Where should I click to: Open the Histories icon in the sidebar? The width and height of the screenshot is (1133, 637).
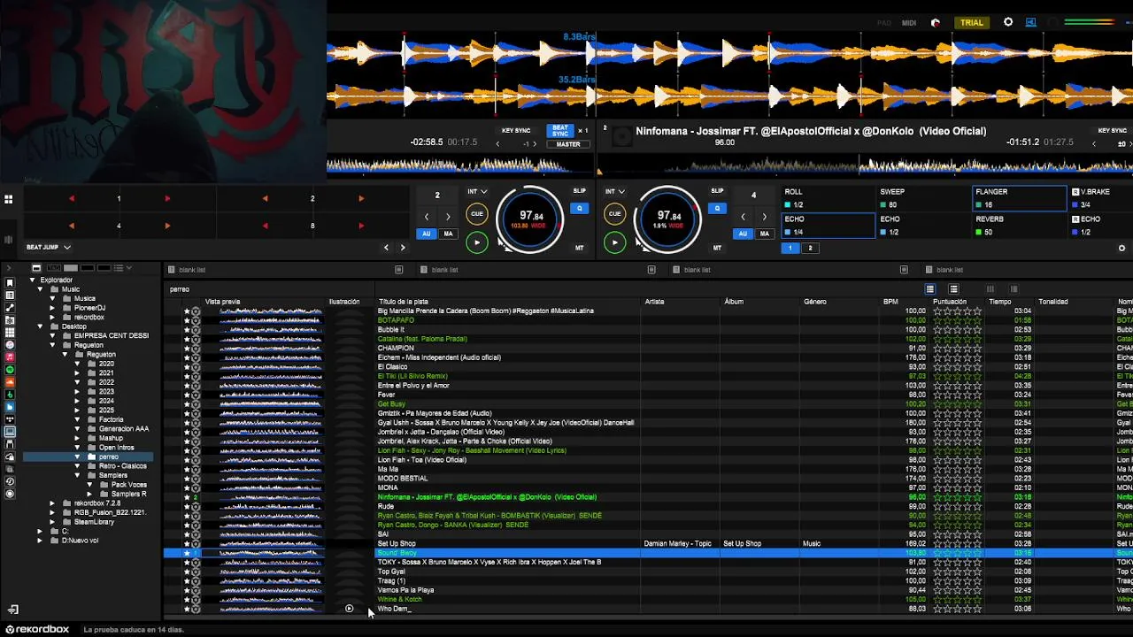click(x=10, y=481)
